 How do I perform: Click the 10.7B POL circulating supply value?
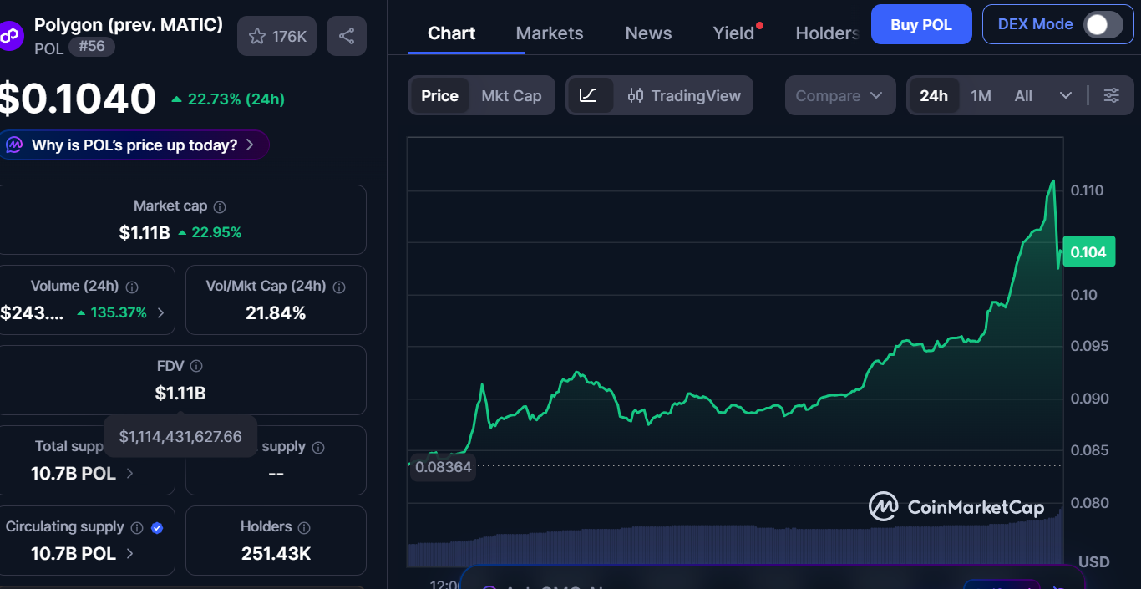[74, 553]
